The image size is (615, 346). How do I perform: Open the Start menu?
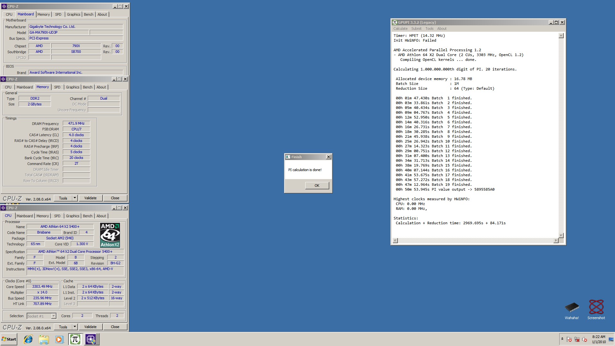pos(9,339)
